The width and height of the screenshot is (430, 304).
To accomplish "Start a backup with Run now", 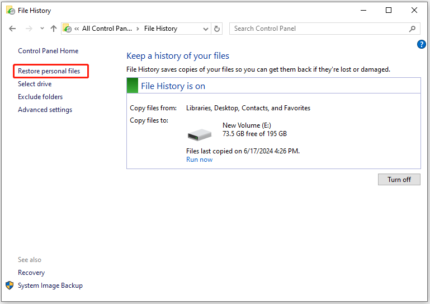I will [x=200, y=160].
